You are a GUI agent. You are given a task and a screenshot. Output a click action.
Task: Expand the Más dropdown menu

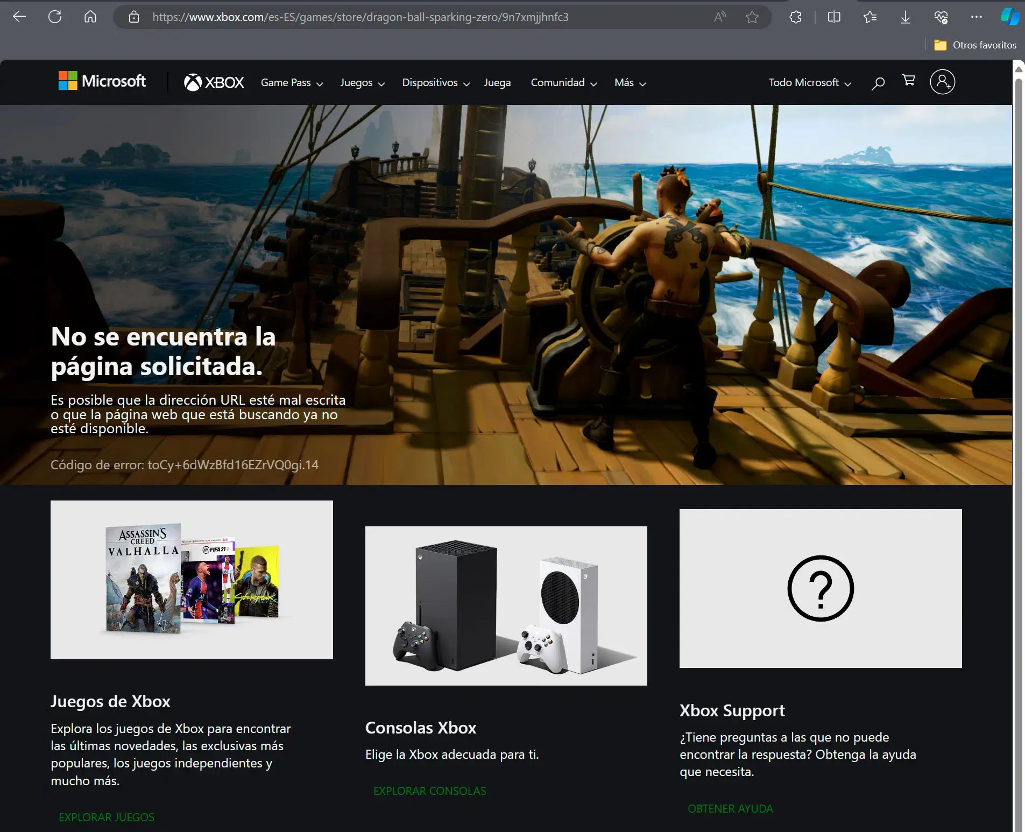630,83
